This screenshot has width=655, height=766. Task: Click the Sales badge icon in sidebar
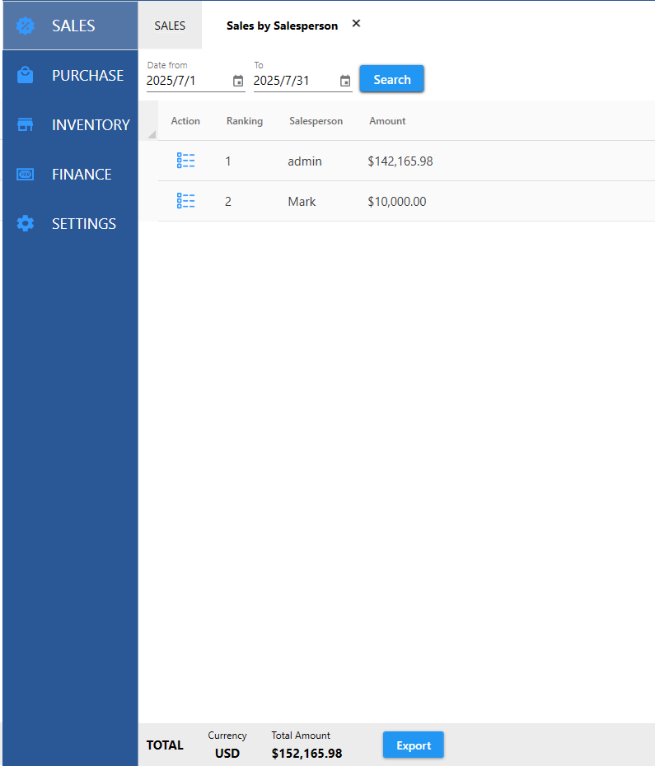26,26
